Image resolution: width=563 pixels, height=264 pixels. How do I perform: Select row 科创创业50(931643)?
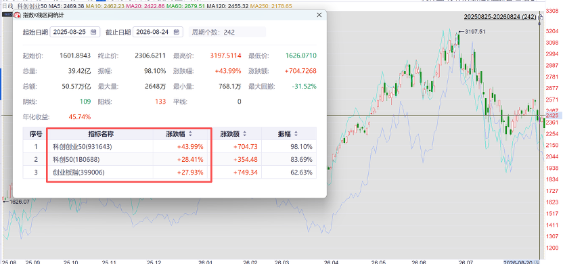170,146
